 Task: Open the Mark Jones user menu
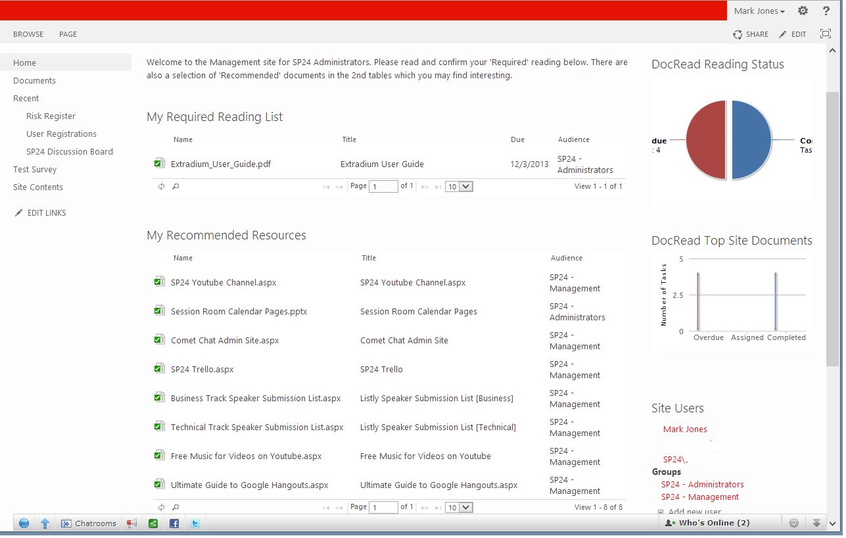click(x=759, y=11)
